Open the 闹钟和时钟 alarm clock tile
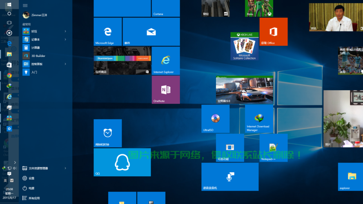This screenshot has width=363, height=204. pos(108,133)
